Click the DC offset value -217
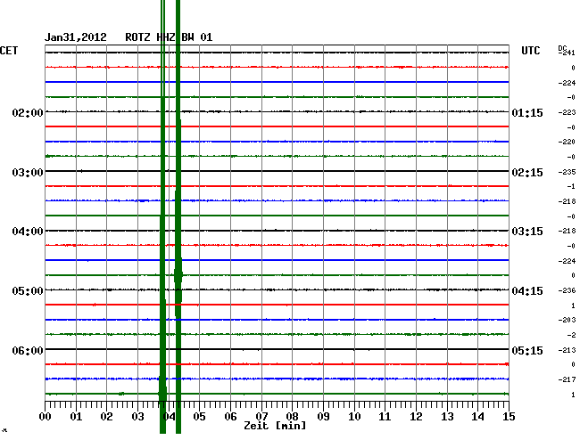The image size is (580, 440). click(567, 379)
